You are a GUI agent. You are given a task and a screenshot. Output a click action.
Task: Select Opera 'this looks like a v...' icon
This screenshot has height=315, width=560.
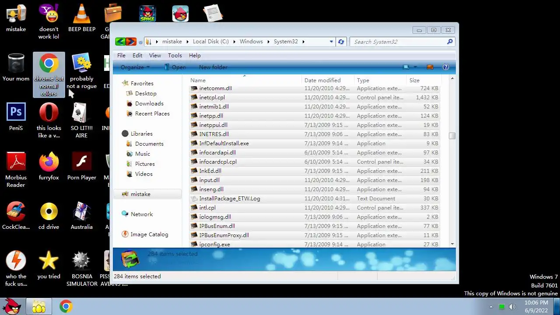click(49, 121)
